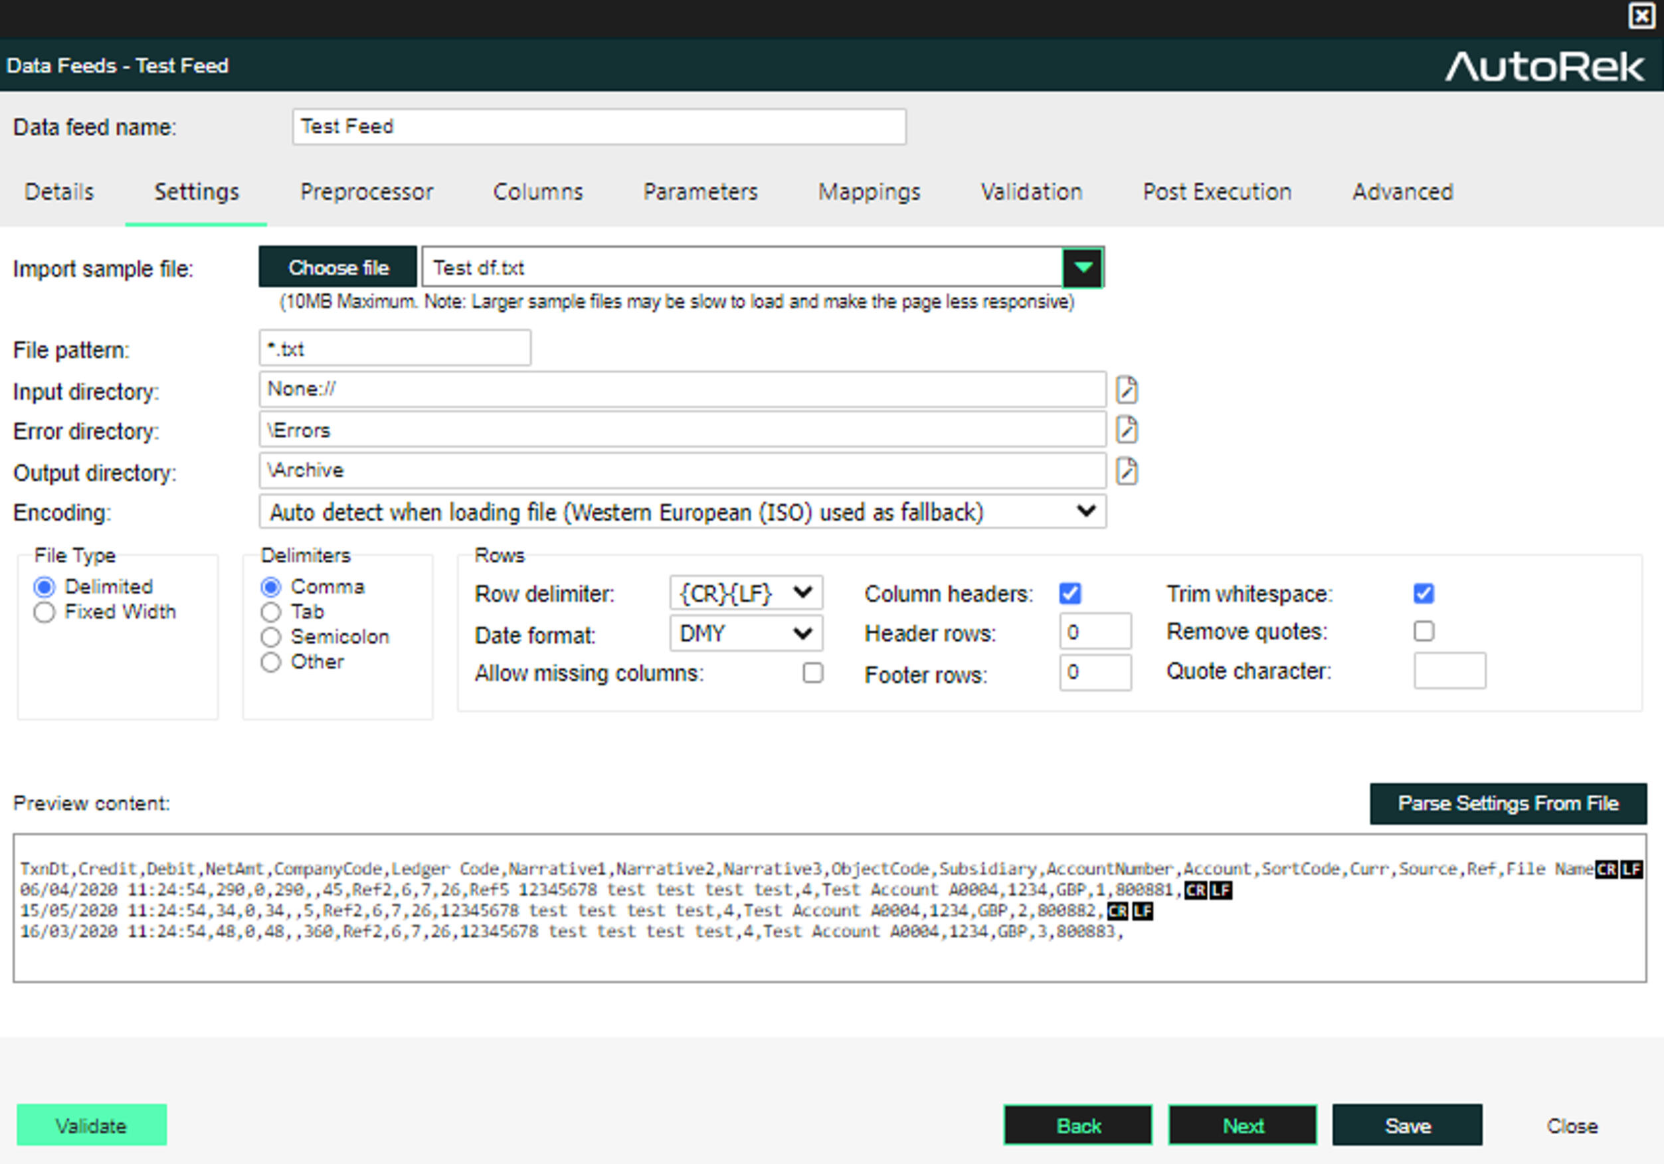Screen dimensions: 1664x1164
Task: Enable the Remove quotes checkbox
Action: pos(1423,631)
